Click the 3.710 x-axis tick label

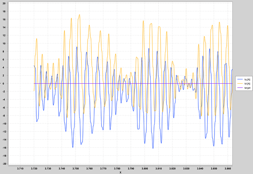[20, 169]
